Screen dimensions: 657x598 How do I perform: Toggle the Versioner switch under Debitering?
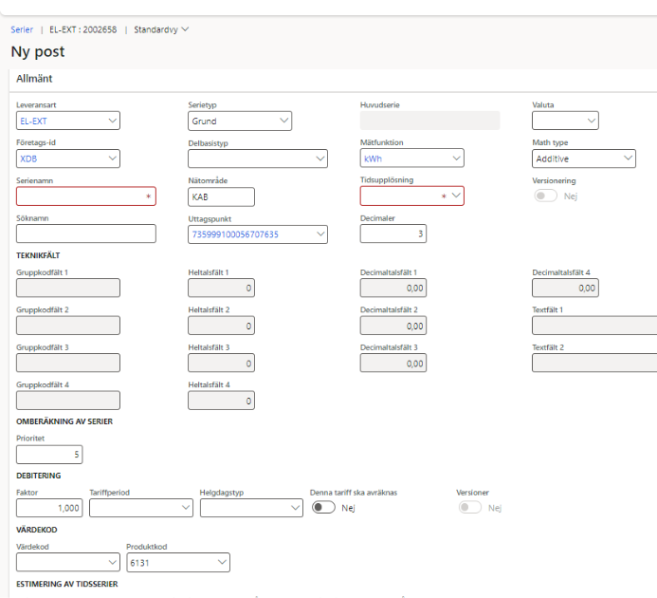coord(470,508)
